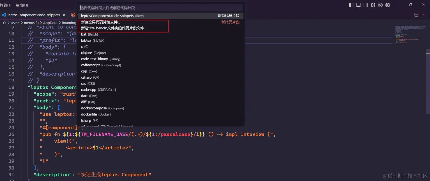Image resolution: width=430 pixels, height=181 pixels.
Task: Toggle the primary side bar layout icon
Action: (351, 5)
